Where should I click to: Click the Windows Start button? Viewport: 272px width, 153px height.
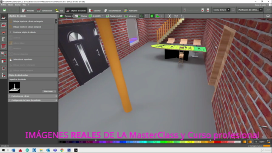(3, 150)
